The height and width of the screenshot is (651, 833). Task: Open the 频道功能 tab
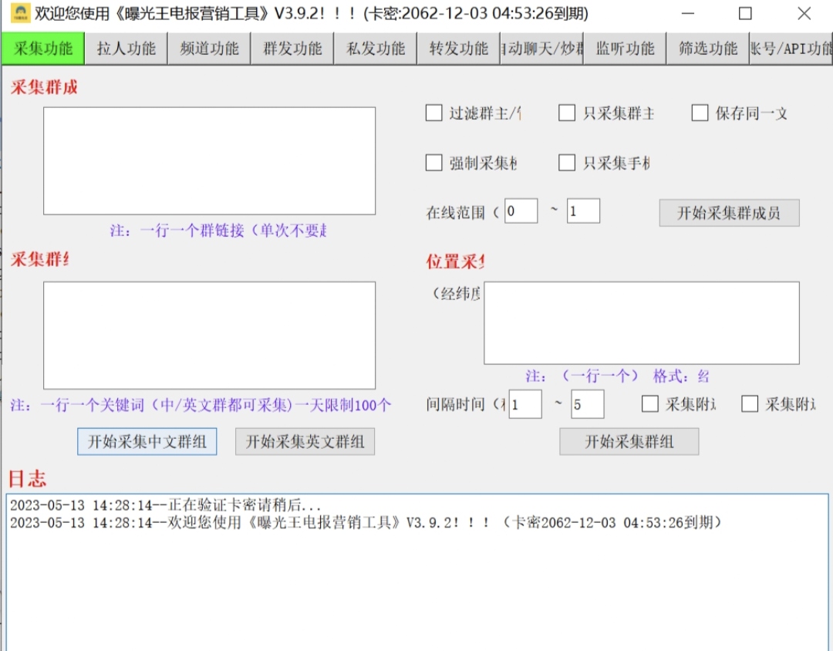208,47
